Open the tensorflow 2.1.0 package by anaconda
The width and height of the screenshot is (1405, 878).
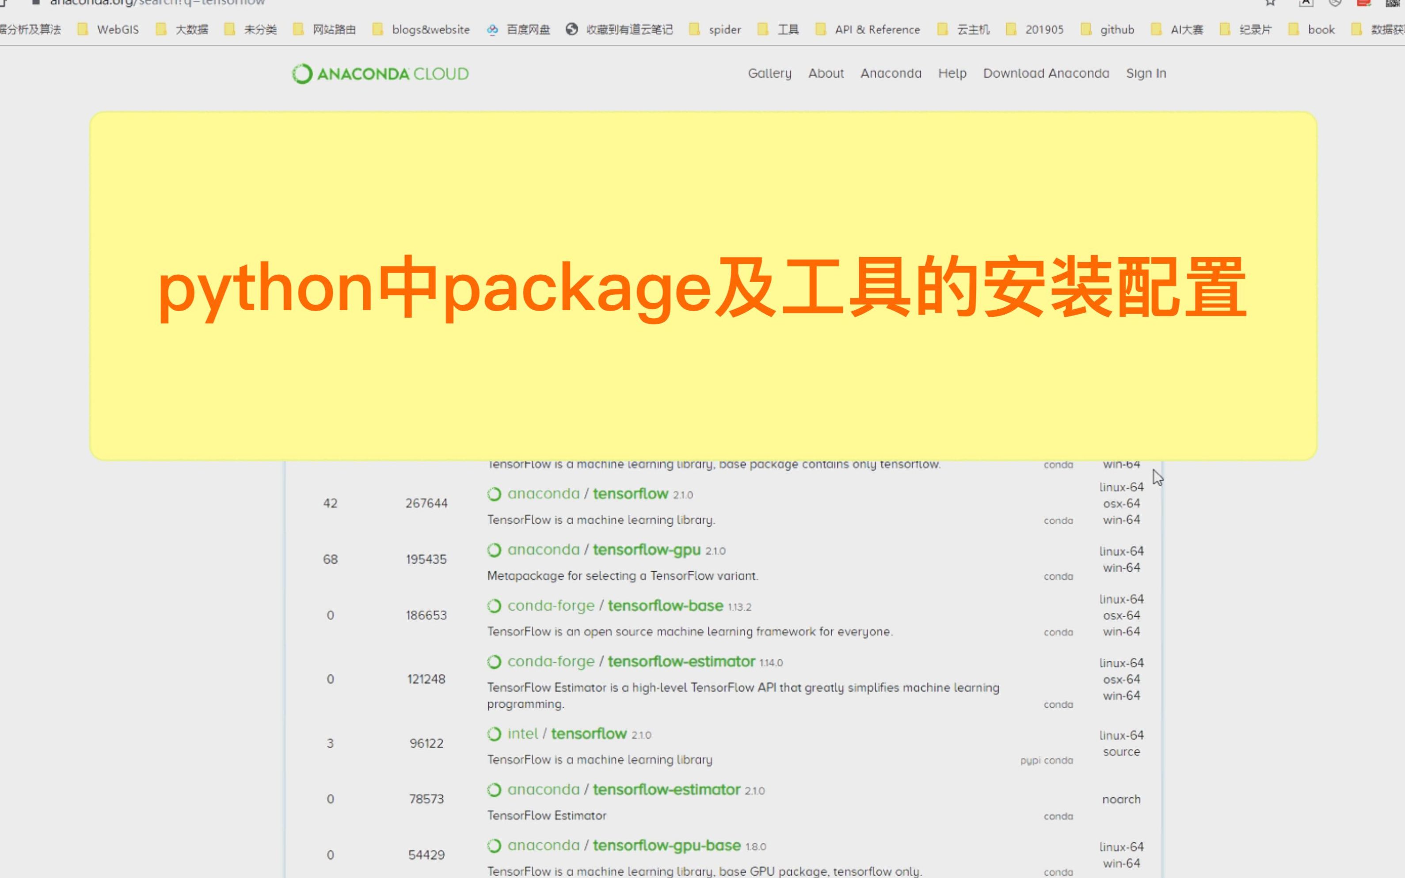tap(630, 494)
